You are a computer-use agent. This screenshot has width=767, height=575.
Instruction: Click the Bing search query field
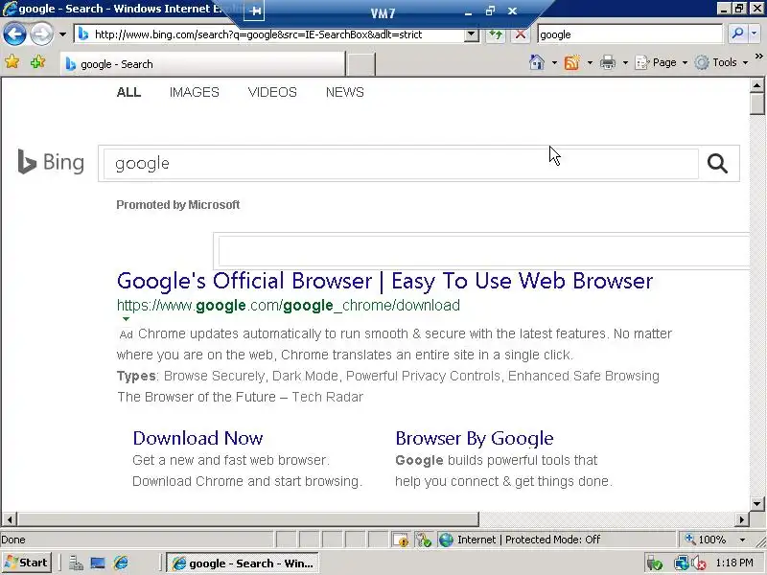coord(401,163)
